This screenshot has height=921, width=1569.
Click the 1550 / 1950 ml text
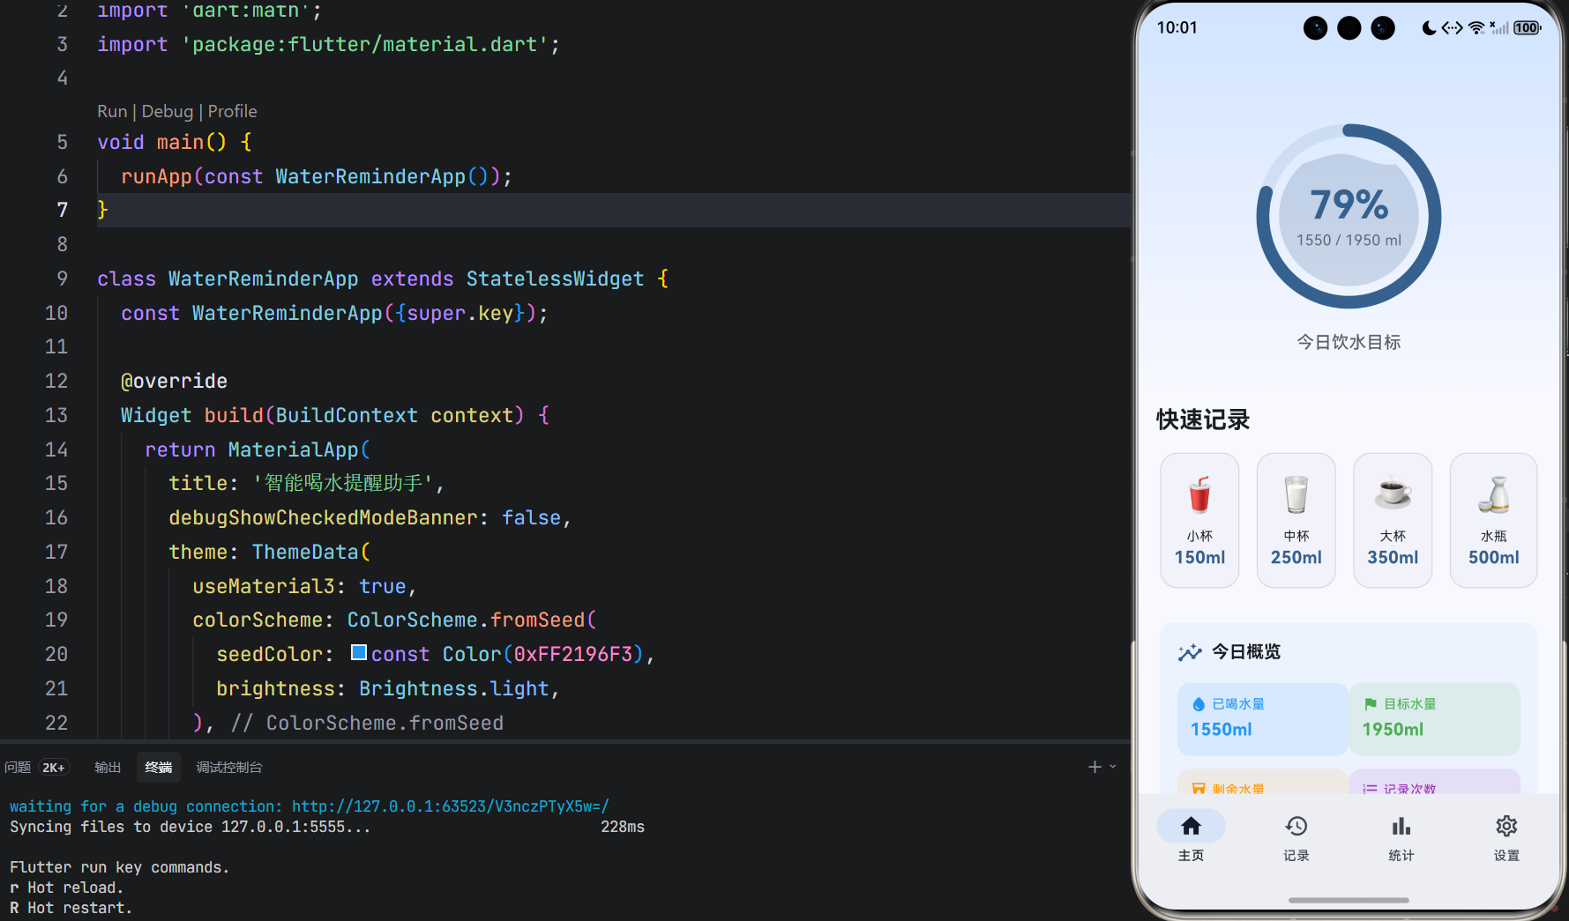(x=1349, y=241)
